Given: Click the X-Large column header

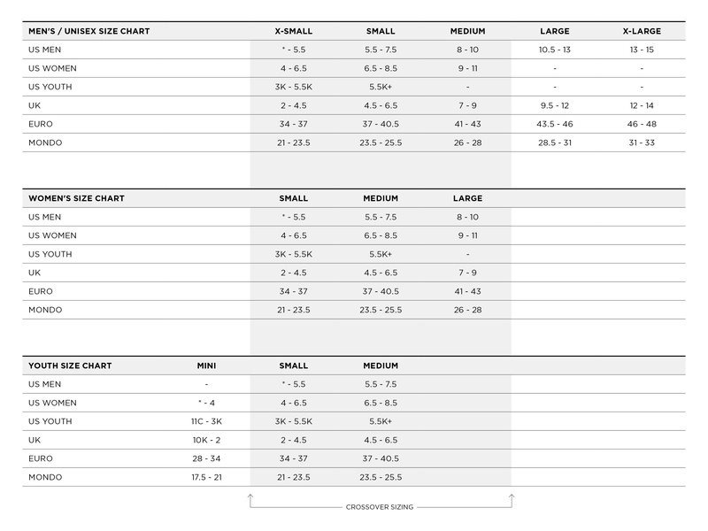Looking at the screenshot, I should pos(642,31).
